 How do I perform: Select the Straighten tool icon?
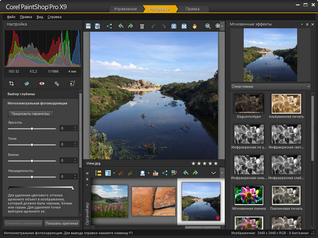[x=27, y=83]
